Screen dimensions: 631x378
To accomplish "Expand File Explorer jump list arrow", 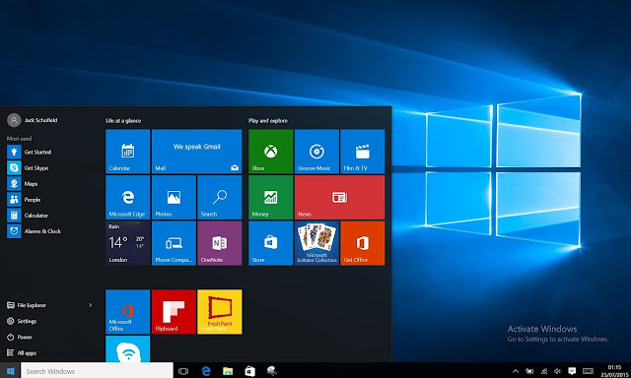I will tap(90, 305).
